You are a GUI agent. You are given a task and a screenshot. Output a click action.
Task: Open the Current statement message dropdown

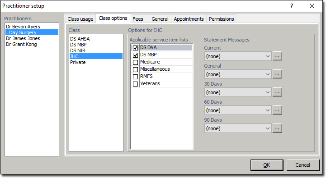point(238,56)
